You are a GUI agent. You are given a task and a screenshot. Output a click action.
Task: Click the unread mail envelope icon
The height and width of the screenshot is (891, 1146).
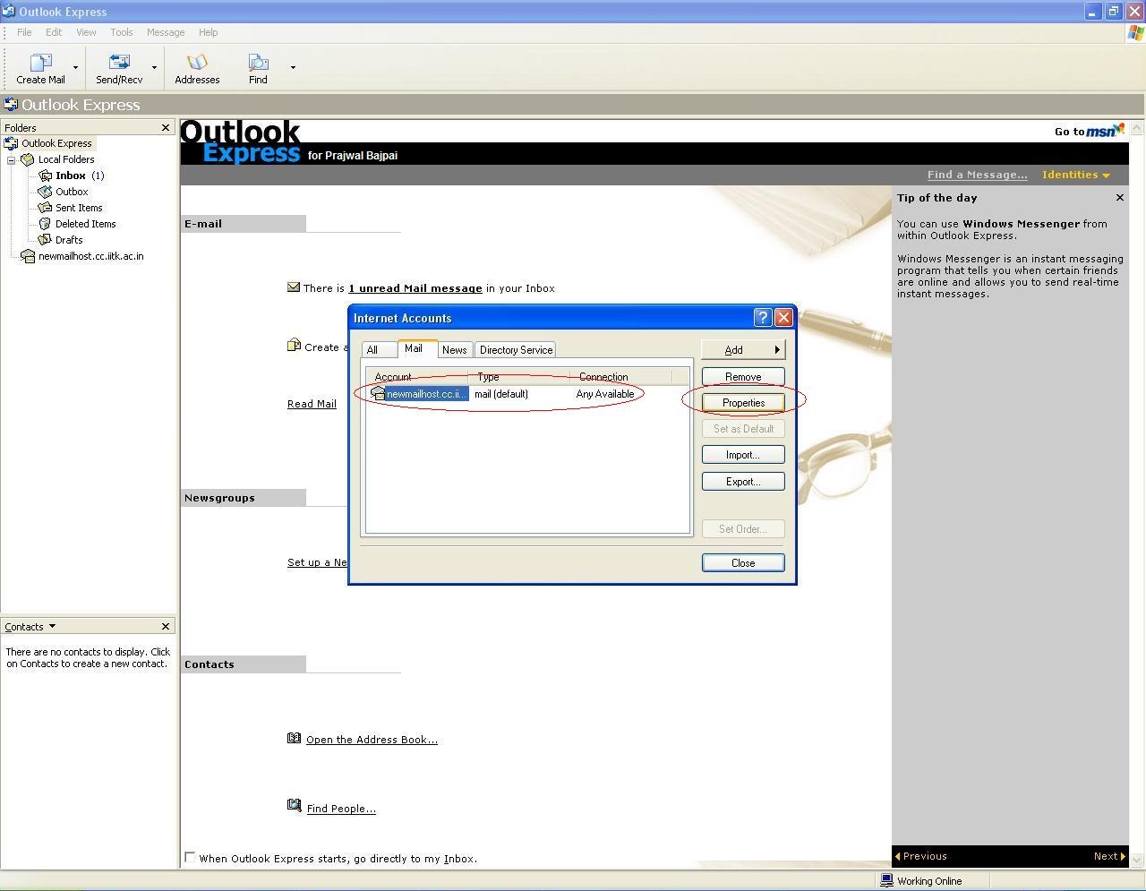click(x=294, y=287)
